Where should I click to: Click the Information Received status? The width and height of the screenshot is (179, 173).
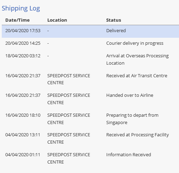(129, 155)
